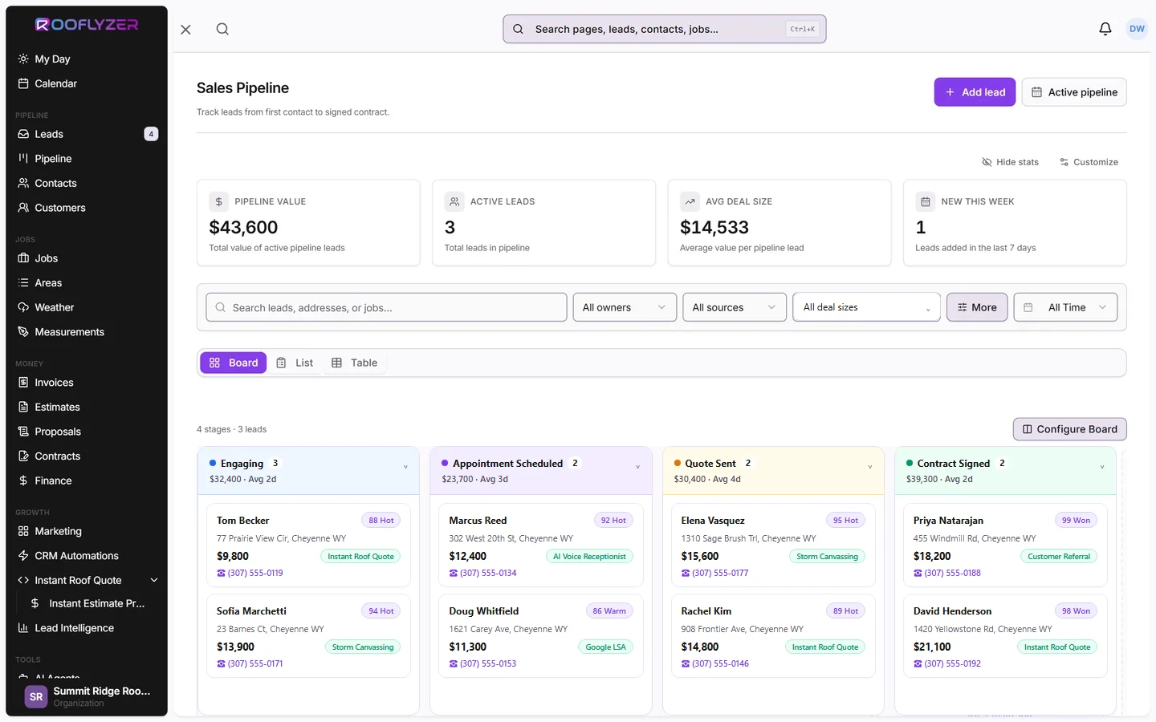This screenshot has height=722, width=1156.
Task: Hide stats panel
Action: pos(1010,162)
